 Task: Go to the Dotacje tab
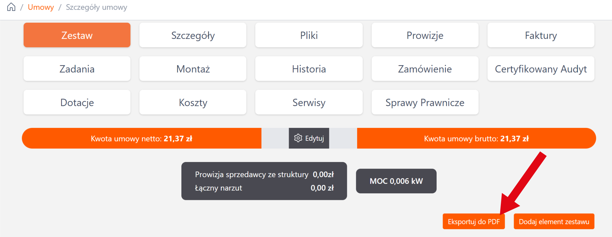[77, 102]
